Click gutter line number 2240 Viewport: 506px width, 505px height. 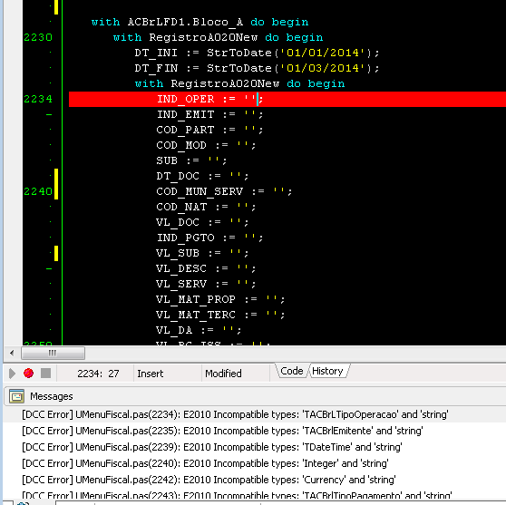pos(38,191)
